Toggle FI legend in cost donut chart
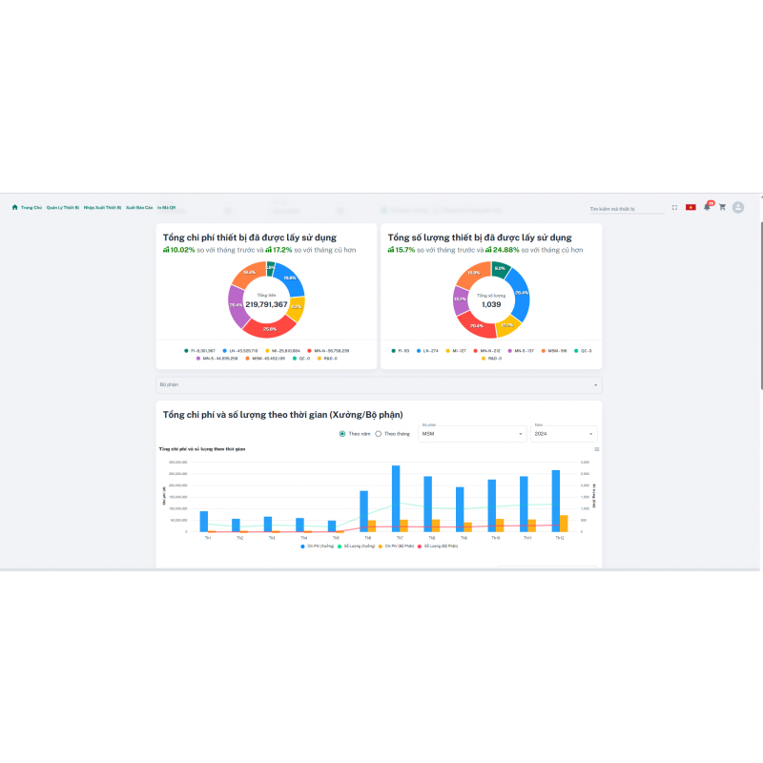763x763 pixels. pos(199,351)
